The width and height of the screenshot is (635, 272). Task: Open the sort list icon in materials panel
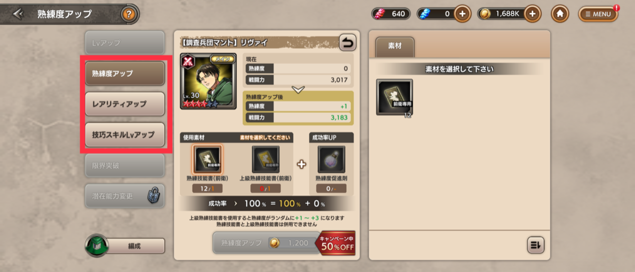pyautogui.click(x=536, y=244)
